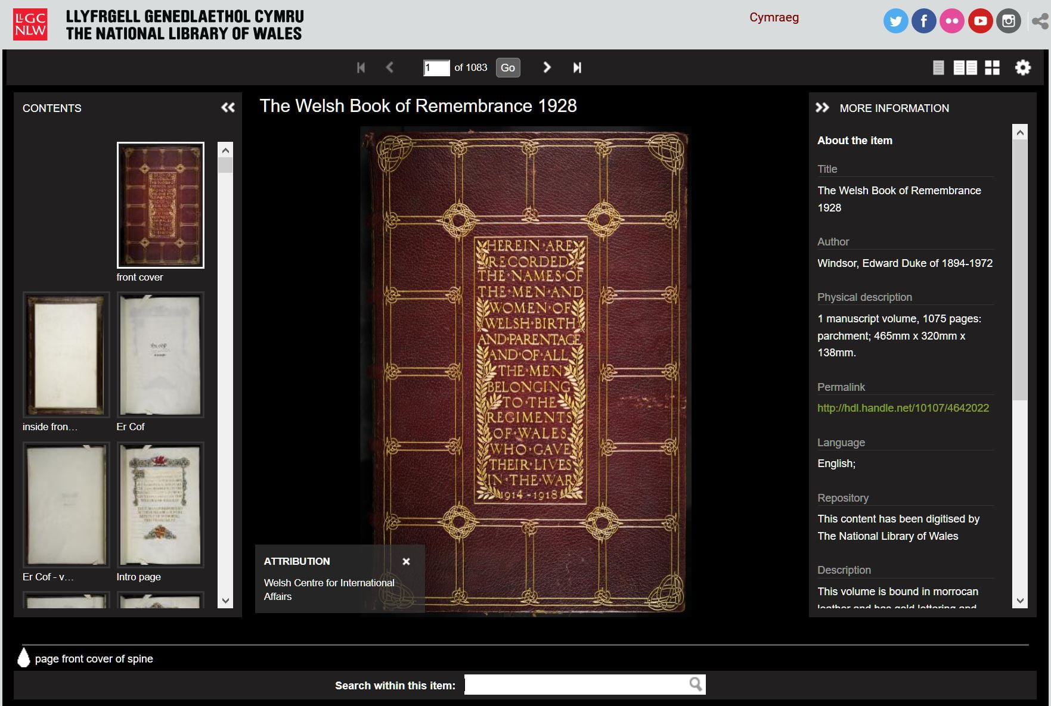Open the hdl.handle.net permalink
1051x706 pixels.
click(903, 408)
